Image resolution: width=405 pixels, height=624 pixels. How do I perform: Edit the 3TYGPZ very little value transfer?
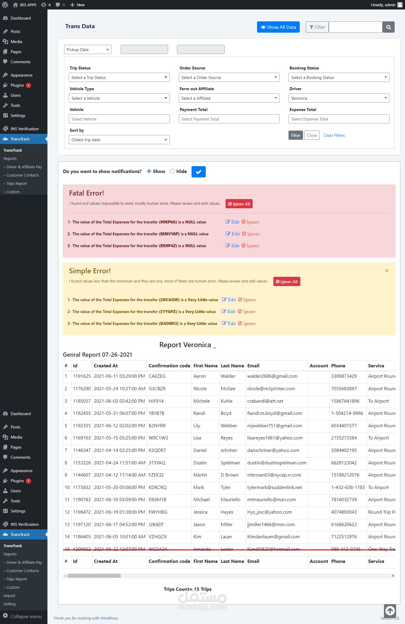(229, 312)
